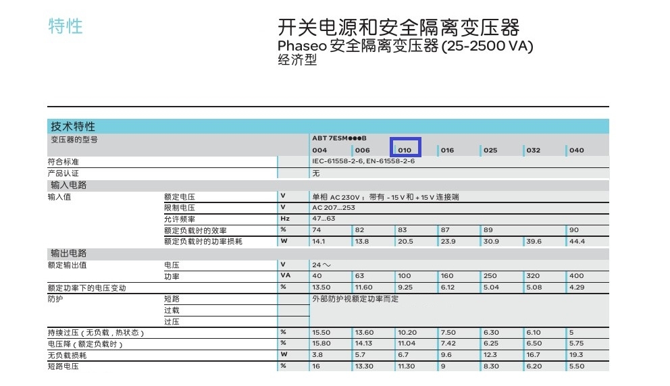
Task: Click power loss value "39.6"
Action: tap(534, 242)
